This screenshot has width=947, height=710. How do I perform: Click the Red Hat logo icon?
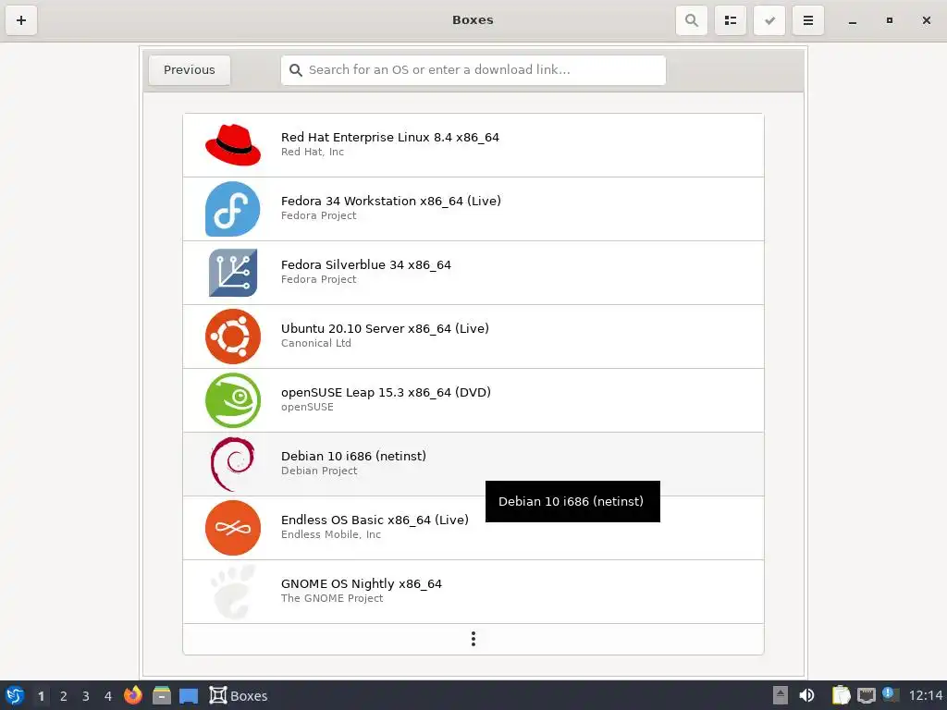point(233,145)
